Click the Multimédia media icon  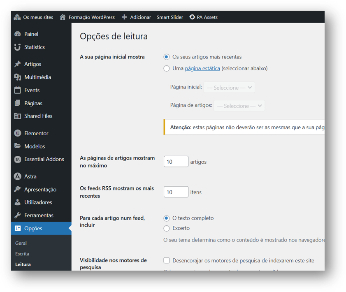[17, 77]
